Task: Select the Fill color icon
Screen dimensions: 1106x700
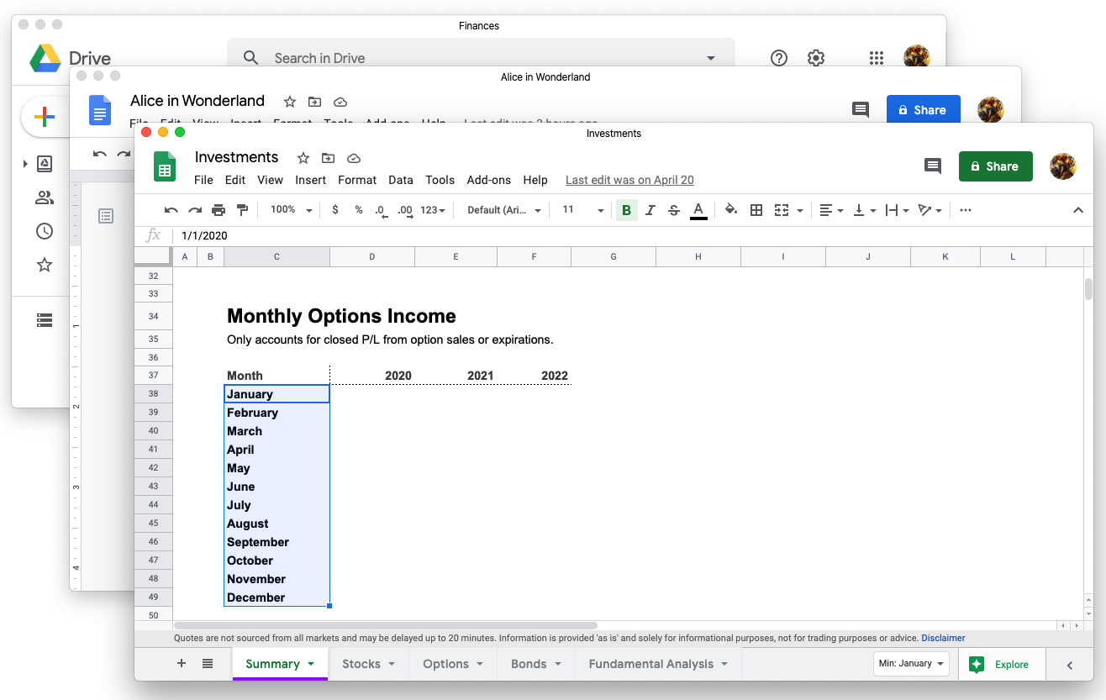Action: pos(730,210)
